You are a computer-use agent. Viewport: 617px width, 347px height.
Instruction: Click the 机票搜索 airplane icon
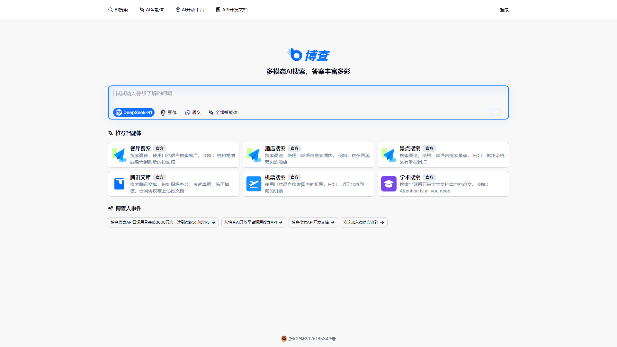(254, 183)
